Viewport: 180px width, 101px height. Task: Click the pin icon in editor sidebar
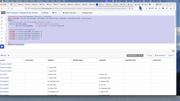[x=2, y=24]
